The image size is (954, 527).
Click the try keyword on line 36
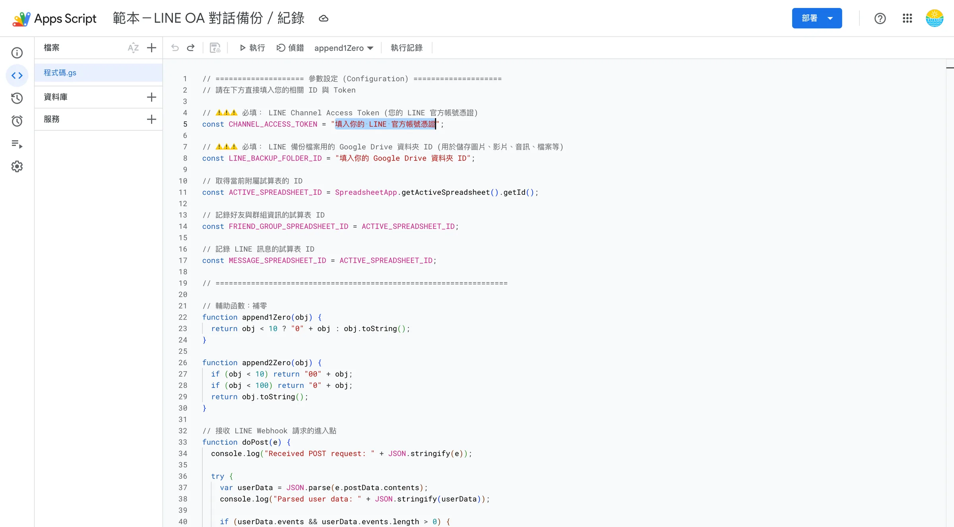pos(217,476)
